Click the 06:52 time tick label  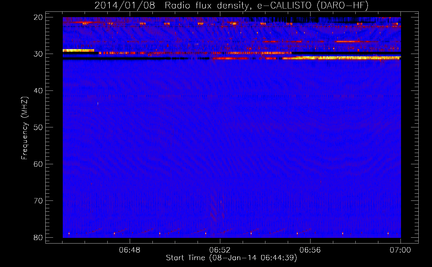[220, 250]
